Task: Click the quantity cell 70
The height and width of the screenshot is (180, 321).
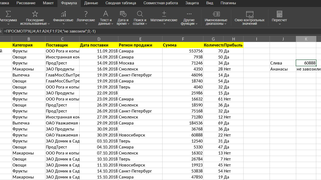Action: click(213, 51)
